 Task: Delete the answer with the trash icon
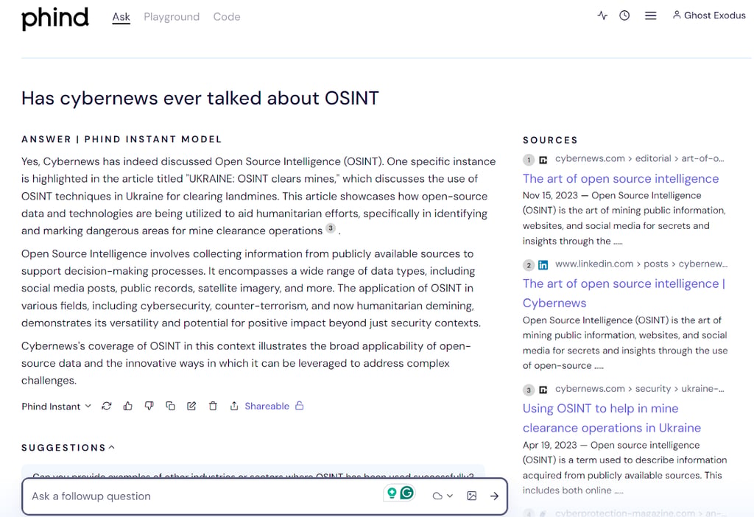(213, 406)
